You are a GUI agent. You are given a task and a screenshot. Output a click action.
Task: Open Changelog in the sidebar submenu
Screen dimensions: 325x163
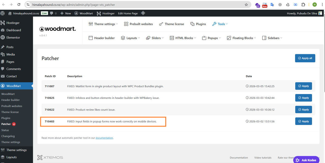[8, 136]
